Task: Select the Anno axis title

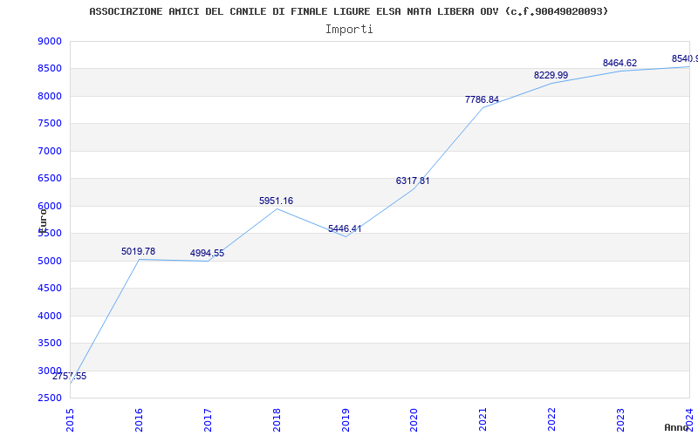Action: pyautogui.click(x=676, y=427)
